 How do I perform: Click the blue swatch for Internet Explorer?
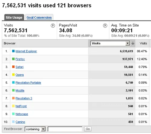(x=13, y=51)
